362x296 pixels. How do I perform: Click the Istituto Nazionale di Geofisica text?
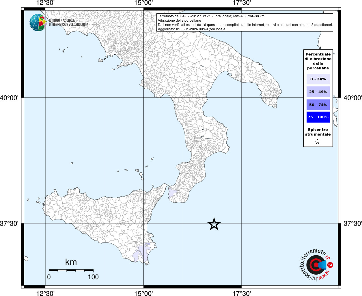pyautogui.click(x=68, y=23)
